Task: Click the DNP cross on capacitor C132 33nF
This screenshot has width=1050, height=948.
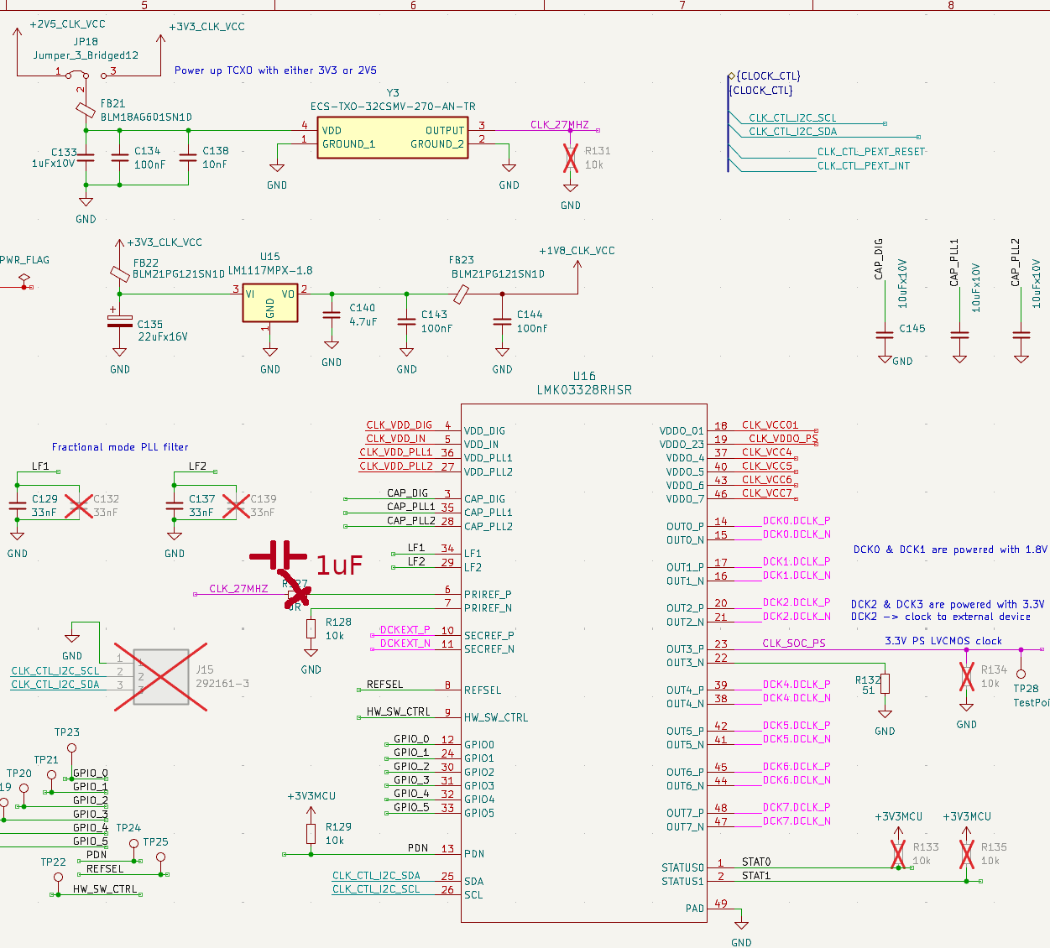Action: (x=80, y=504)
